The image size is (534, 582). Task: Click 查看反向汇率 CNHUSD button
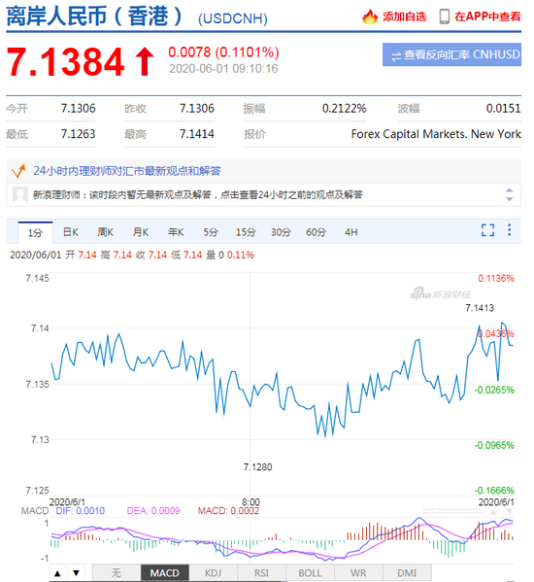[451, 54]
